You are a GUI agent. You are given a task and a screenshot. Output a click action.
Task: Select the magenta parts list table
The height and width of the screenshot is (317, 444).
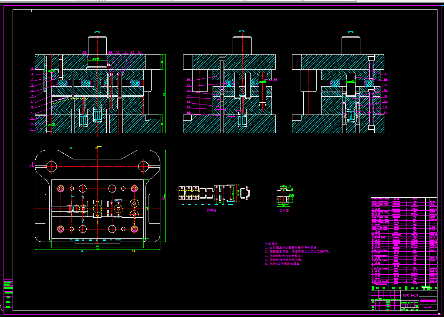coord(404,243)
